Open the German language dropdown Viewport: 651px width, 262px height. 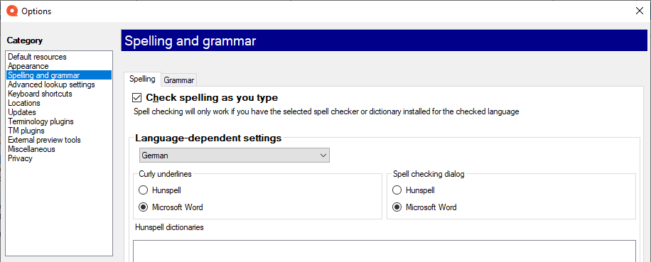click(x=235, y=155)
